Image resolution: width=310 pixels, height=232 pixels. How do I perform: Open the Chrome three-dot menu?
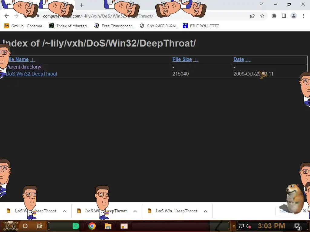coord(303,16)
